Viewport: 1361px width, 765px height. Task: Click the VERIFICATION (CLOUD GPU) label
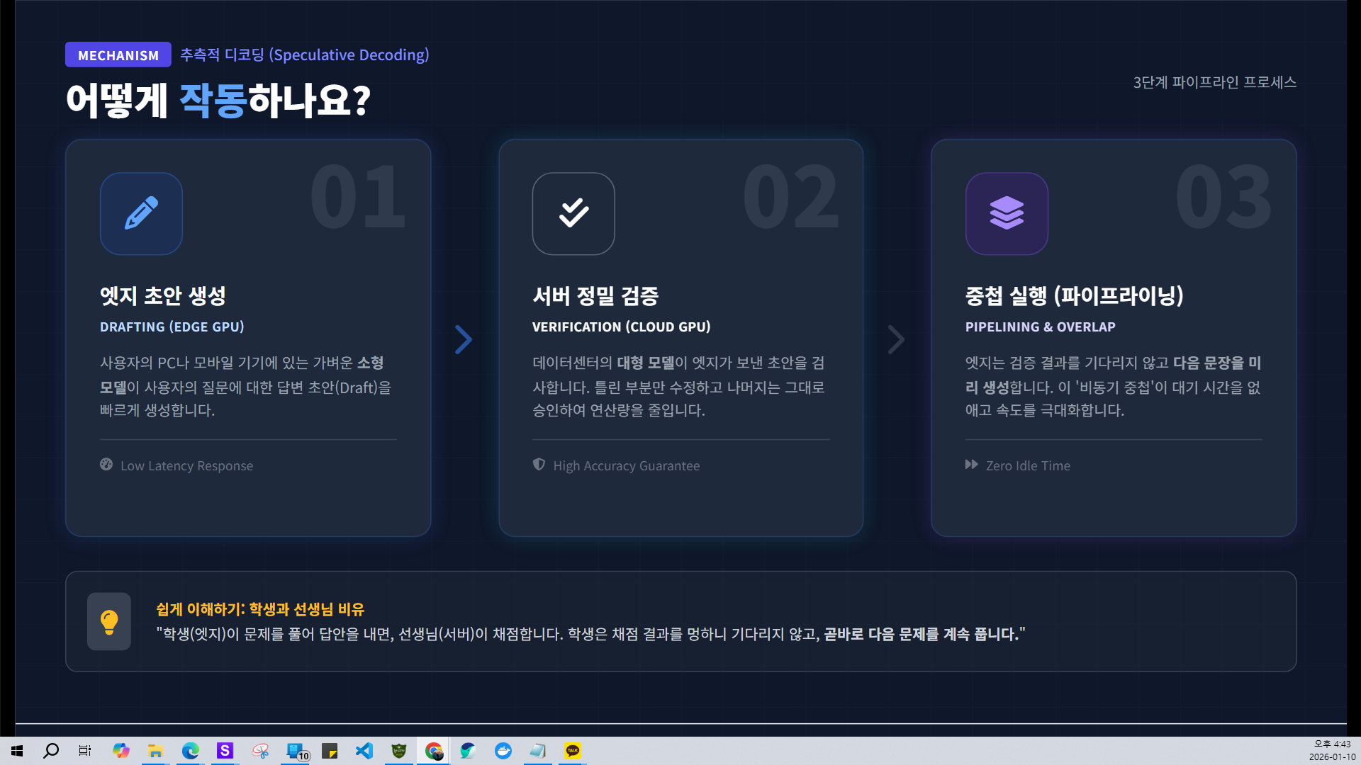point(621,327)
